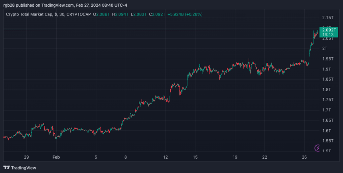Click the 30 interval value in chart legend
This screenshot has height=173, width=343.
61,14
